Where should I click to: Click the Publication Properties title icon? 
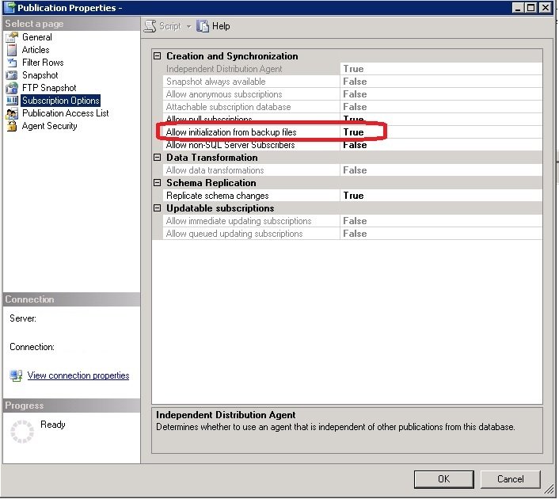[x=10, y=7]
